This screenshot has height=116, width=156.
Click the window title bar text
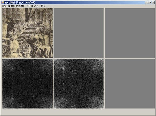20,3
